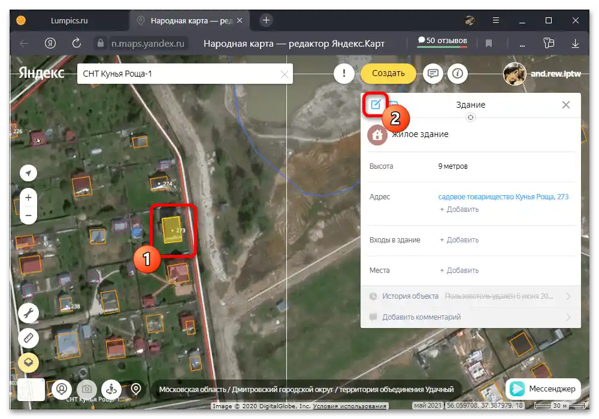
Task: Click the Yandex Я home button
Action: click(x=50, y=44)
